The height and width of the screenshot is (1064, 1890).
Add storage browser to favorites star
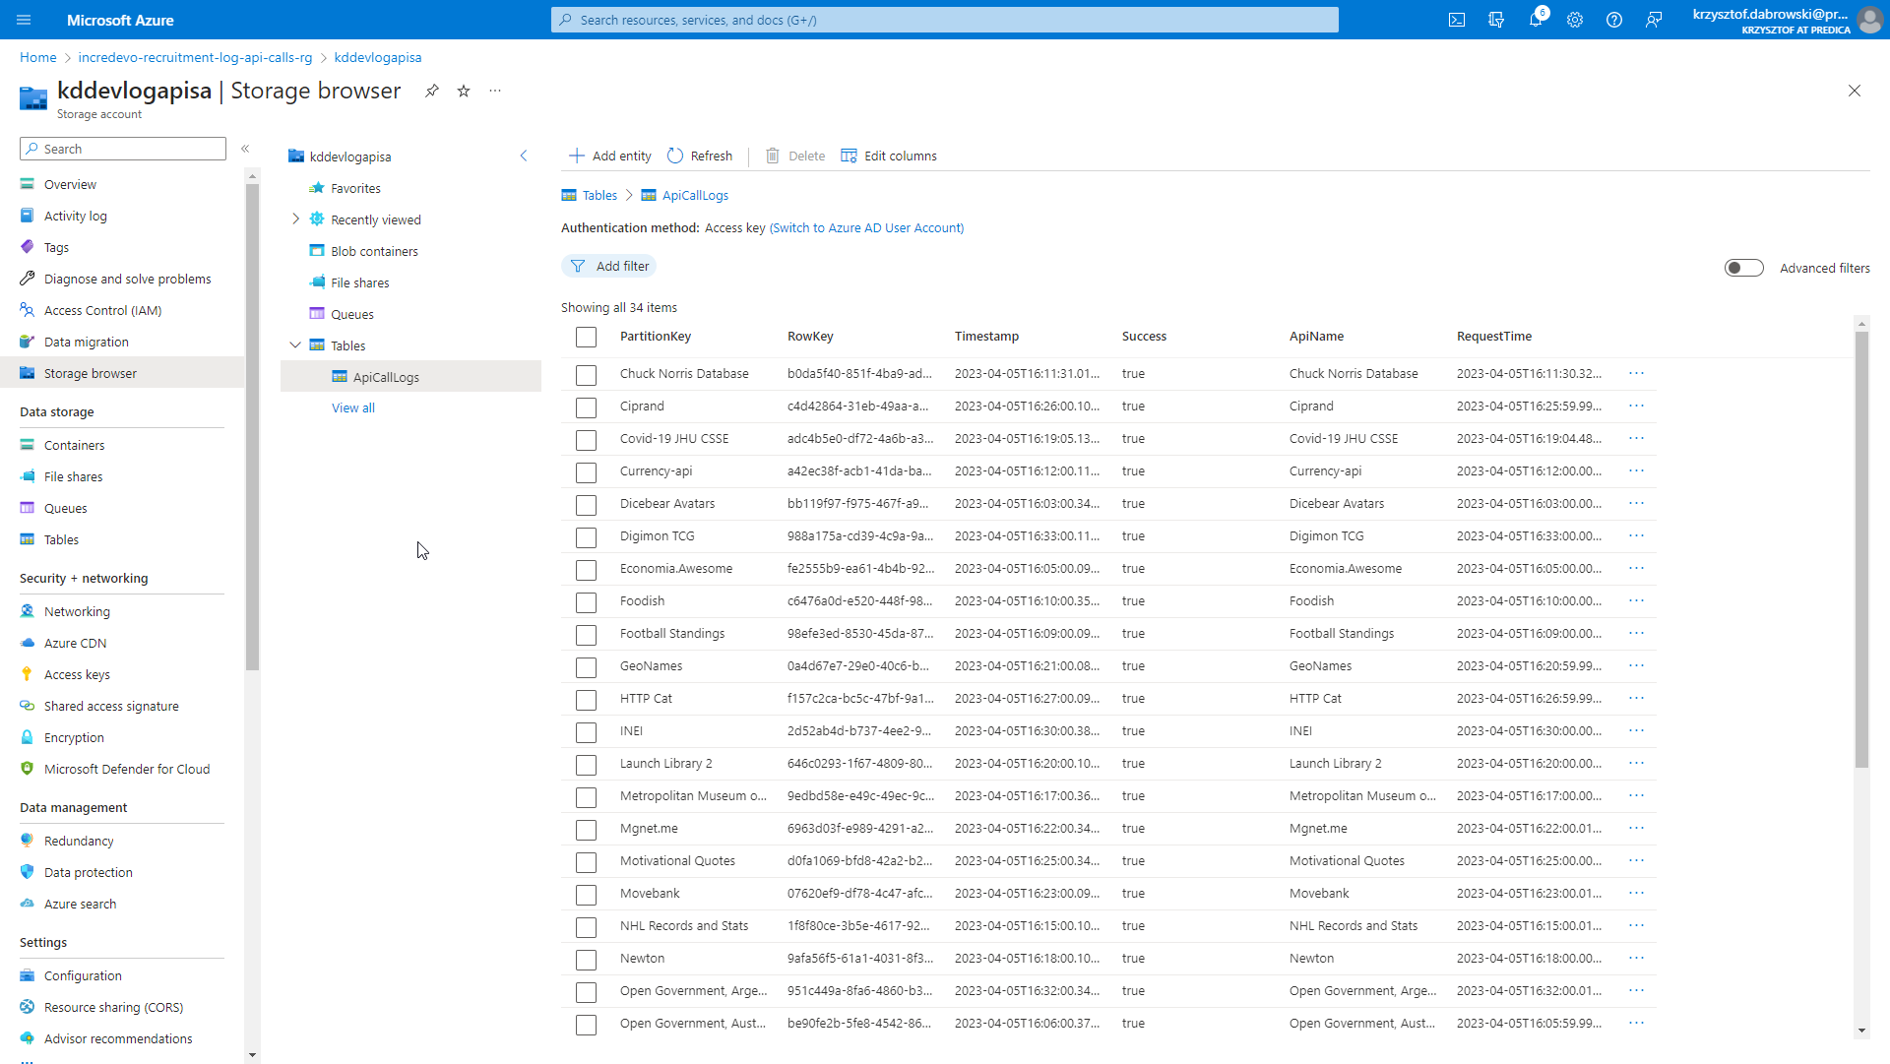(x=464, y=91)
